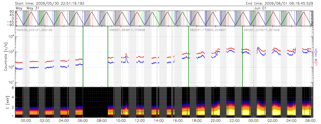Click the 08:00 time axis tick label

[102, 120]
